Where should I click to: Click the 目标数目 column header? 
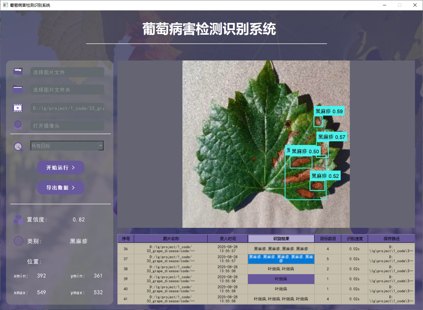pos(328,239)
